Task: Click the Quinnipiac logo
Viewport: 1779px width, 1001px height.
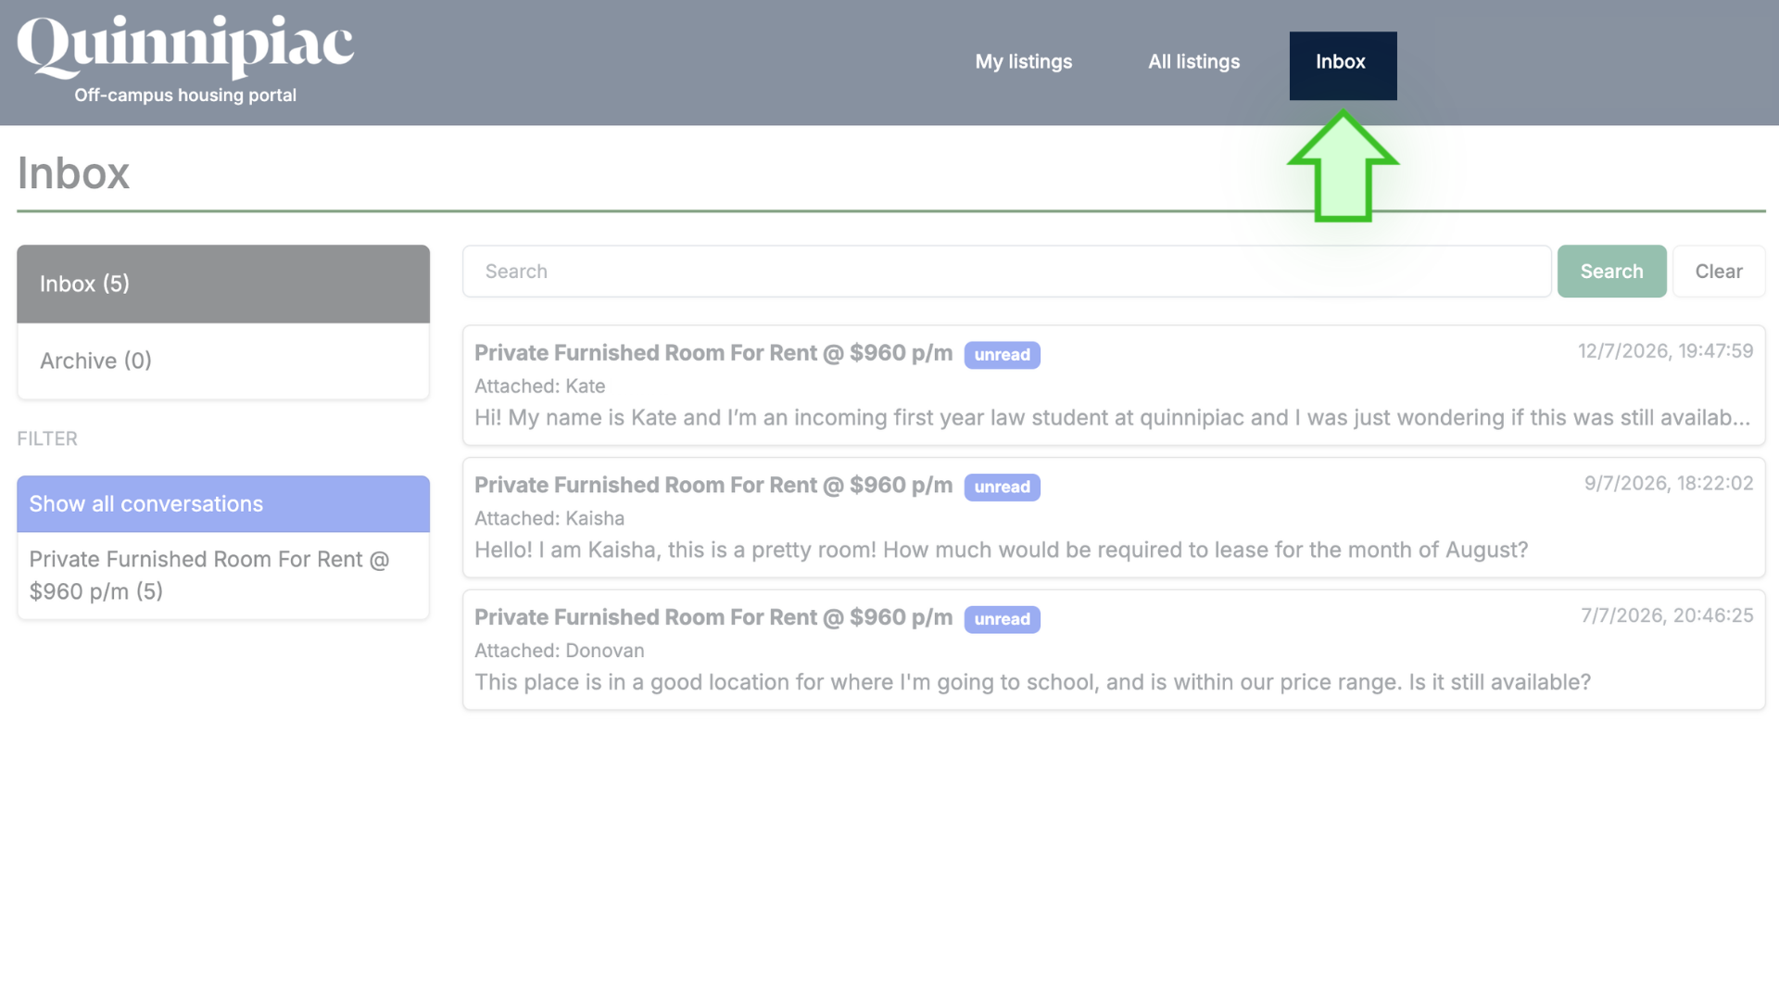Action: 185,46
